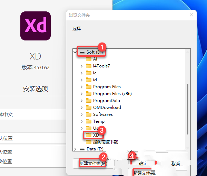Cancel with the 取消 button
Screen dimensions: 207x176
pyautogui.click(x=176, y=164)
